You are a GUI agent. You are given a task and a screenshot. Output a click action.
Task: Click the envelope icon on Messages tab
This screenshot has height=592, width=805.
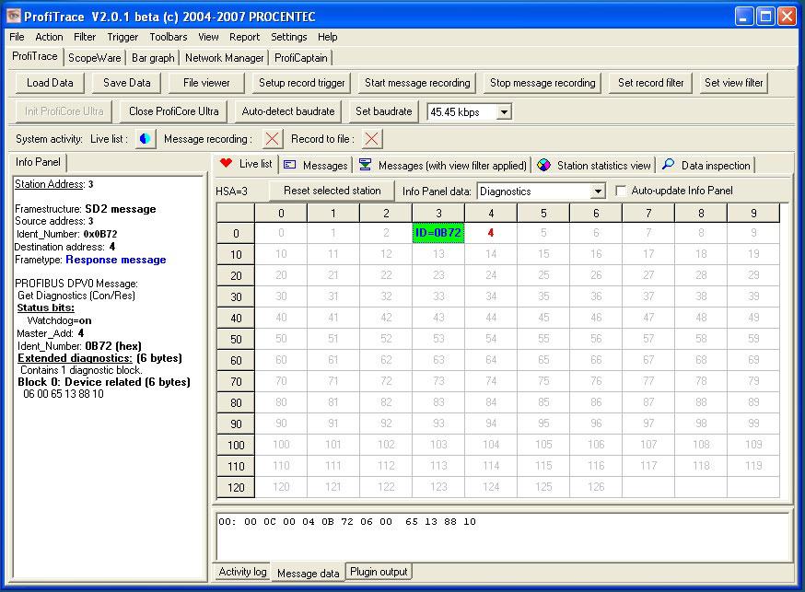point(290,165)
